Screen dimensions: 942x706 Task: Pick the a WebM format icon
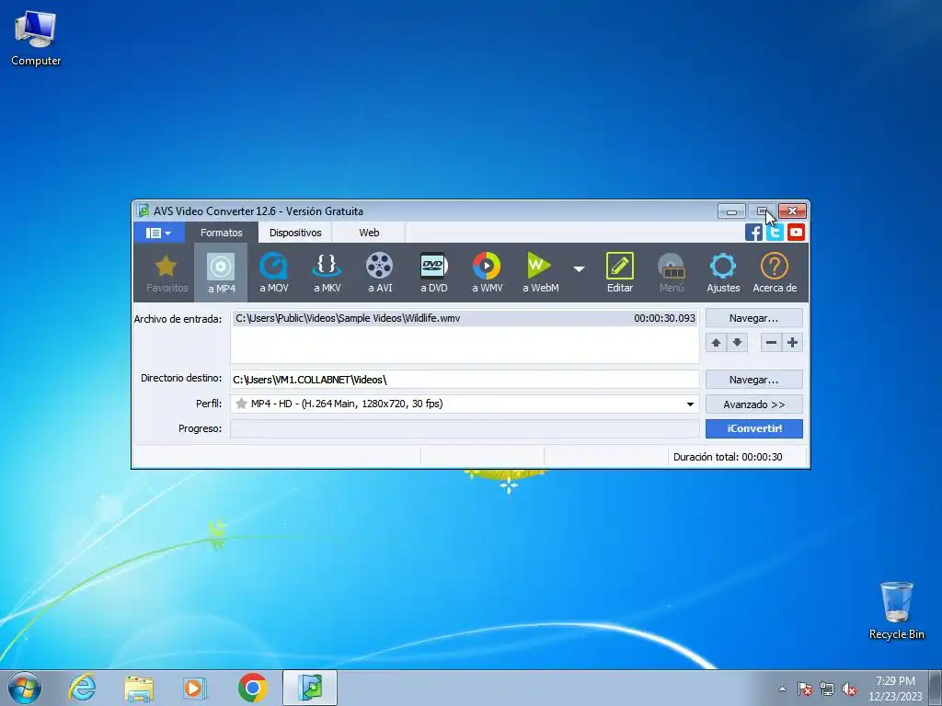540,273
